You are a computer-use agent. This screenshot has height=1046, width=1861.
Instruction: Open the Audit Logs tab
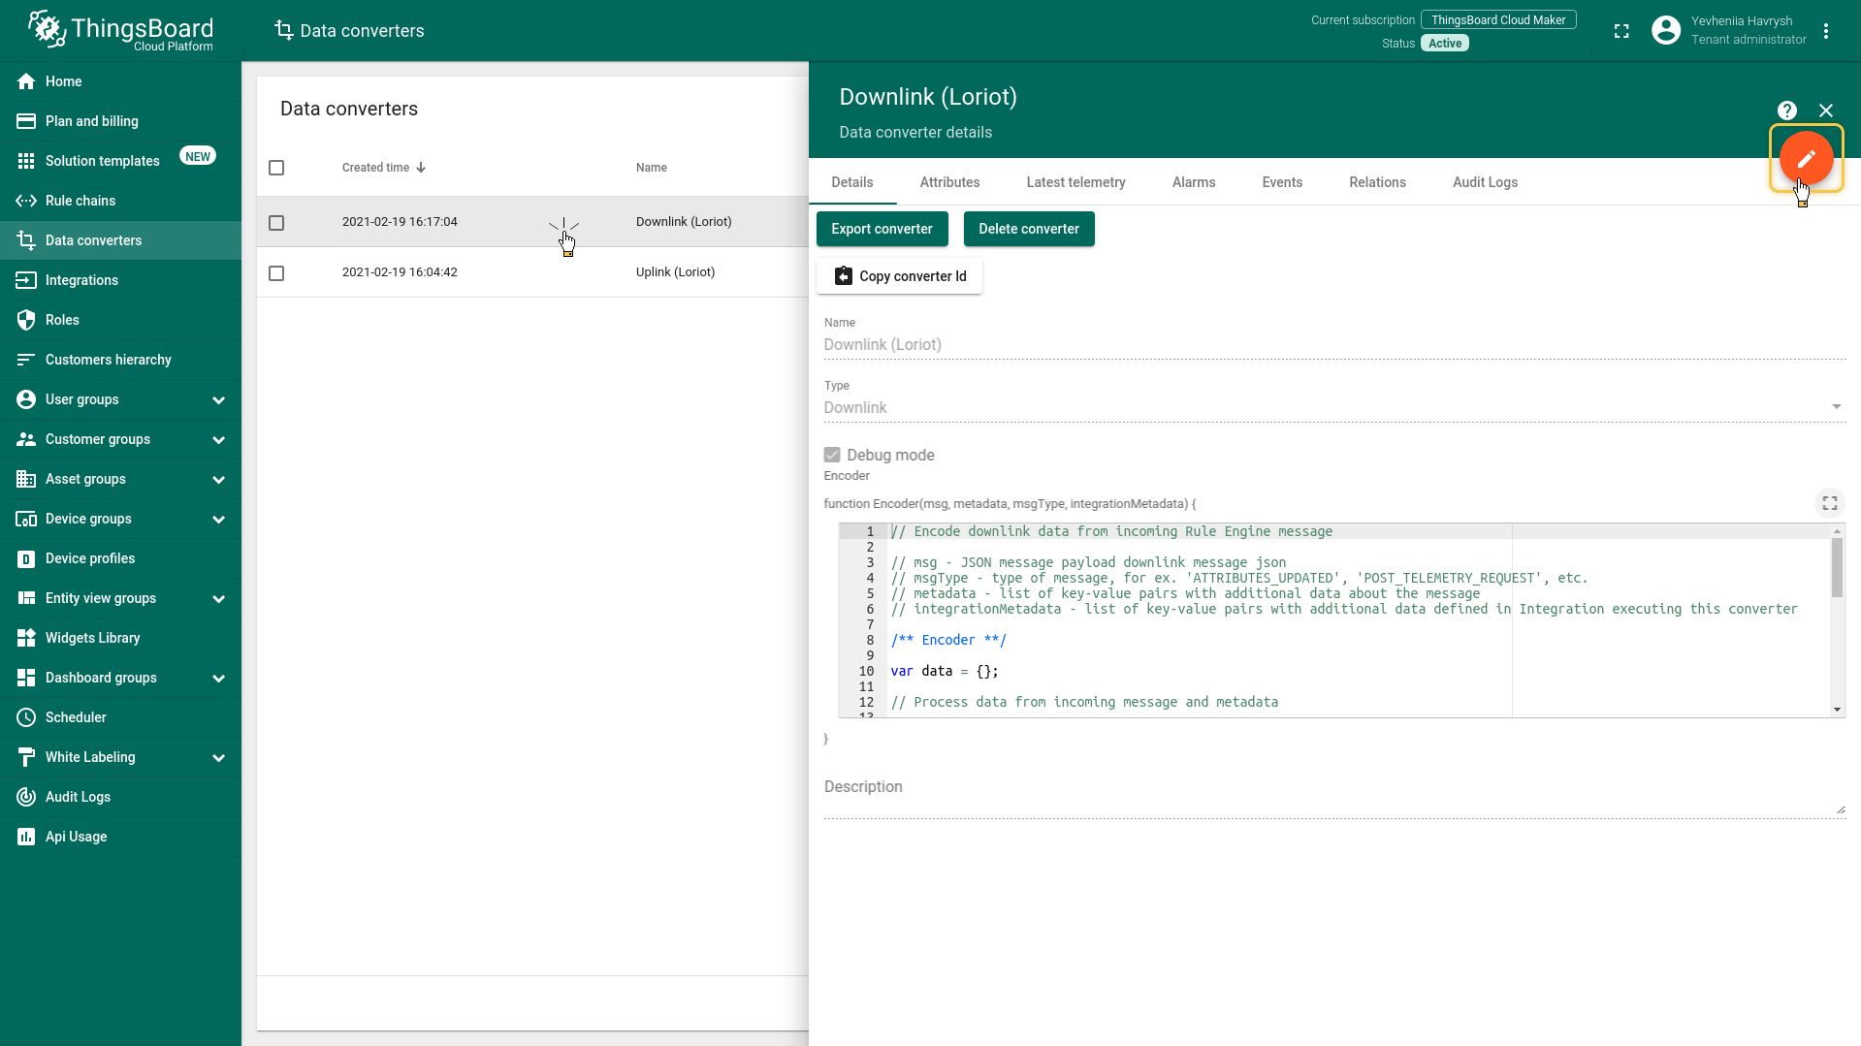(x=1484, y=182)
